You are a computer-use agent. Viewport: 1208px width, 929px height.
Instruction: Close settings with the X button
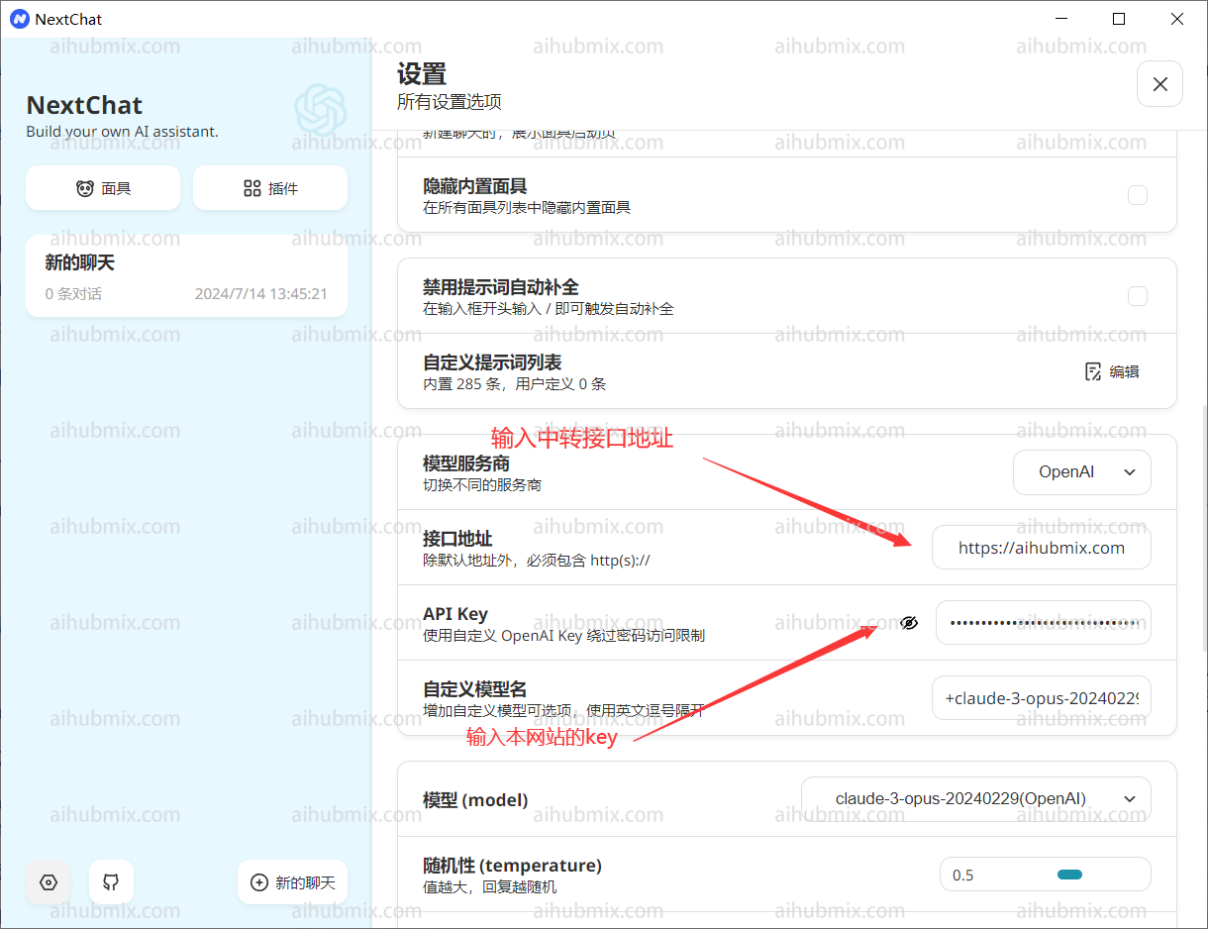point(1160,84)
